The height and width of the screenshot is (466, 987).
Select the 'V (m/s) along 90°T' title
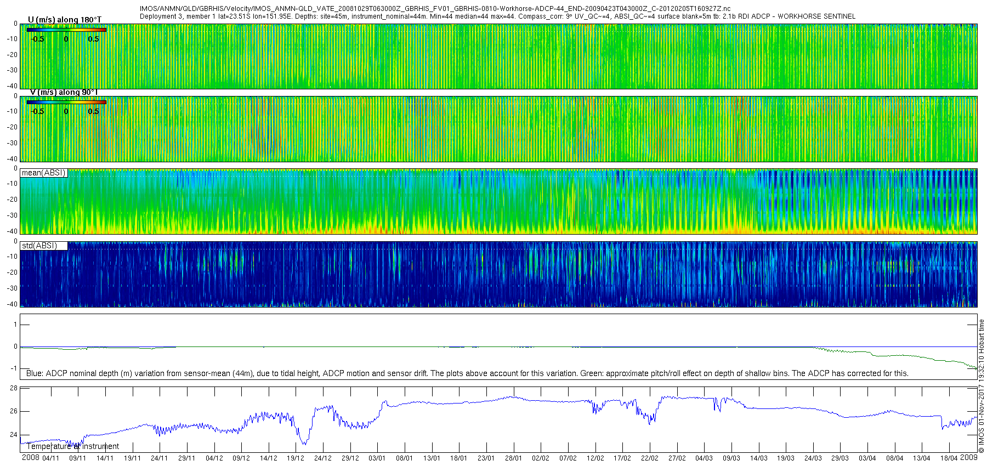(64, 92)
